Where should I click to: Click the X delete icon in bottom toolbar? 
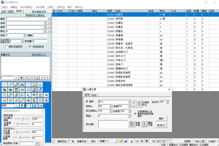147,141
